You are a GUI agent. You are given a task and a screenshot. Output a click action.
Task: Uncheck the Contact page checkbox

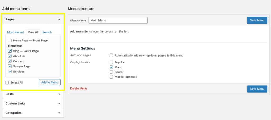click(10, 61)
